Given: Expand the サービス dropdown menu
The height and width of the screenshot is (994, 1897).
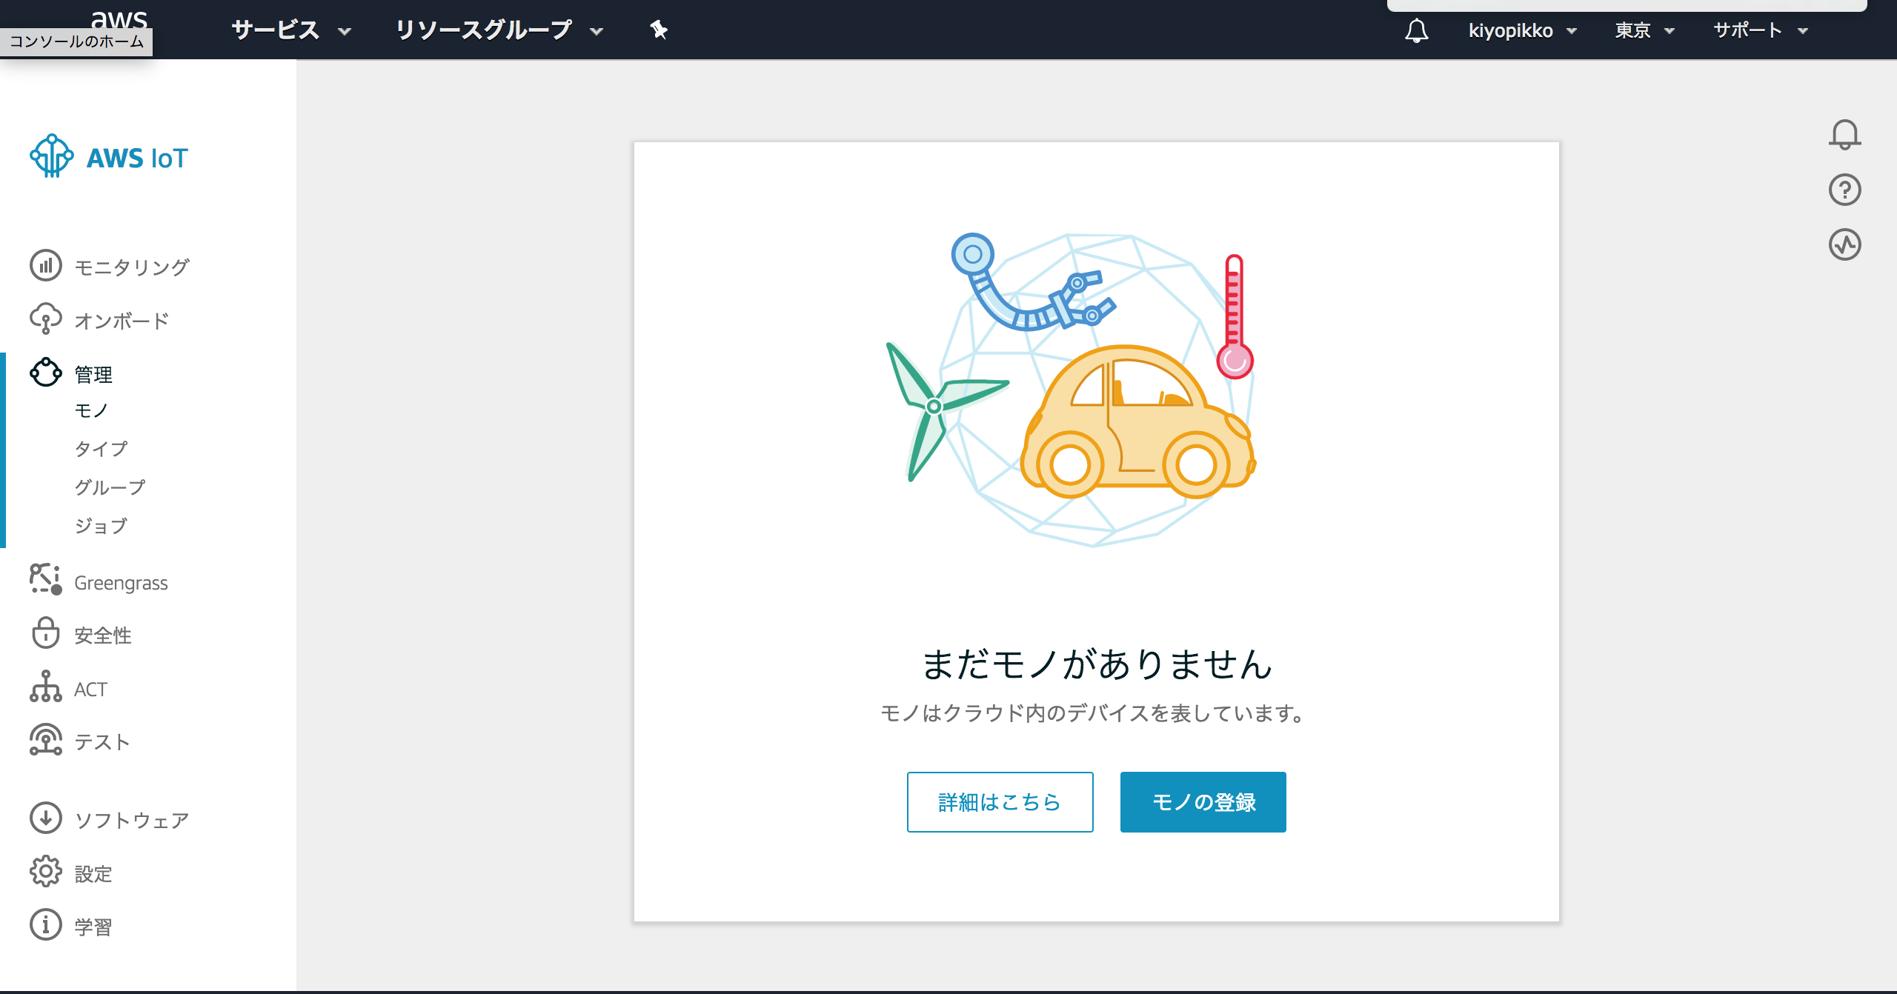Looking at the screenshot, I should [x=290, y=30].
